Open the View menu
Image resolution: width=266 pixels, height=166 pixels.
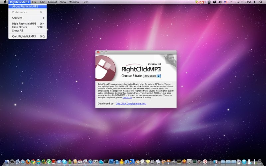coord(63,2)
